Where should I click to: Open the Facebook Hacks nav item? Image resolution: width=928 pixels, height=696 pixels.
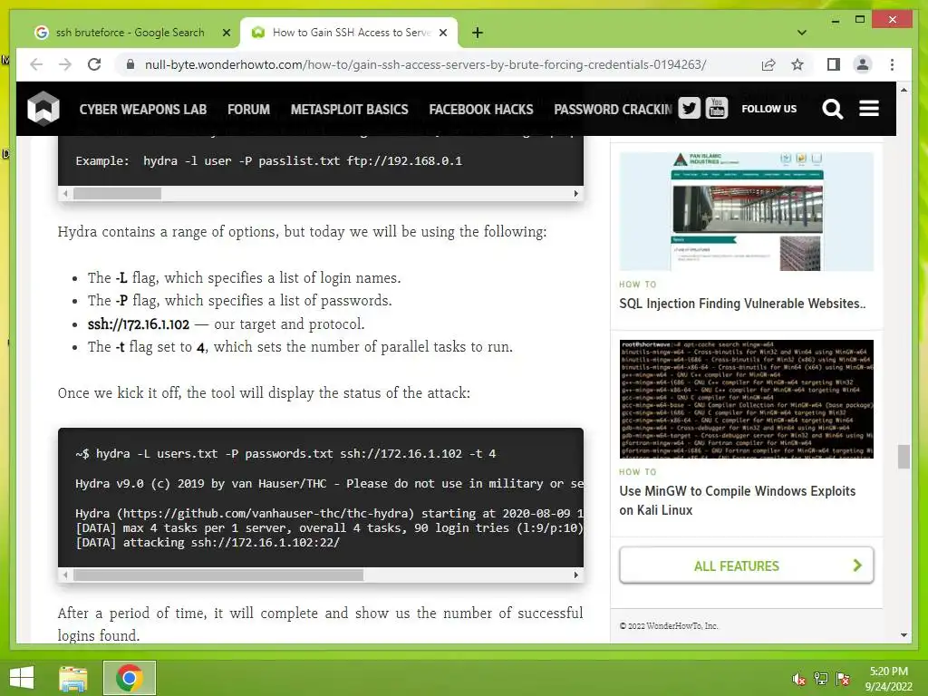point(481,110)
